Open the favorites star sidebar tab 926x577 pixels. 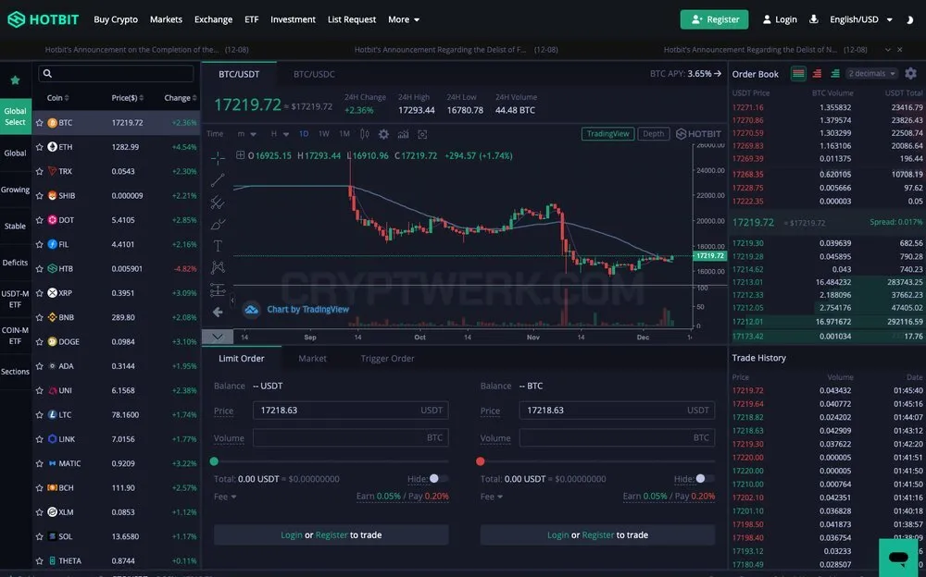tap(16, 80)
